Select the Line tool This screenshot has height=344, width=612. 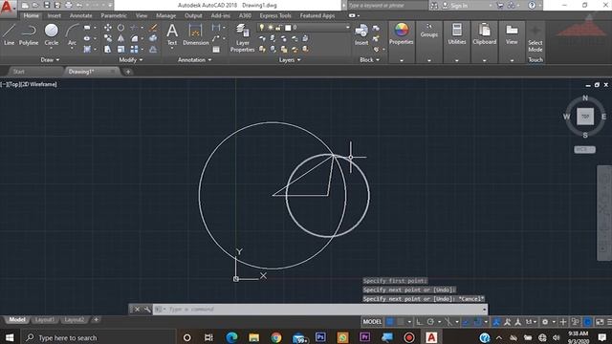(x=9, y=34)
